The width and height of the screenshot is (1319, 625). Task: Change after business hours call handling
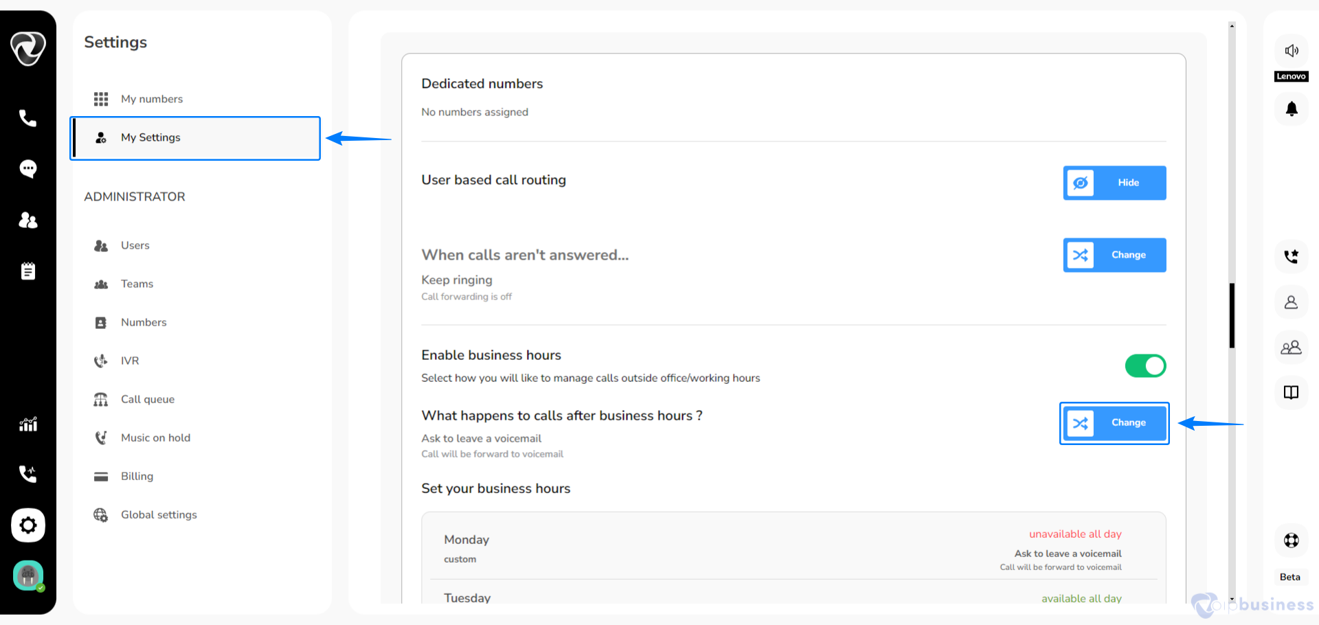pyautogui.click(x=1114, y=423)
